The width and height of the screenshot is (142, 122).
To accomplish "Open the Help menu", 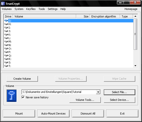I will click(x=63, y=9).
